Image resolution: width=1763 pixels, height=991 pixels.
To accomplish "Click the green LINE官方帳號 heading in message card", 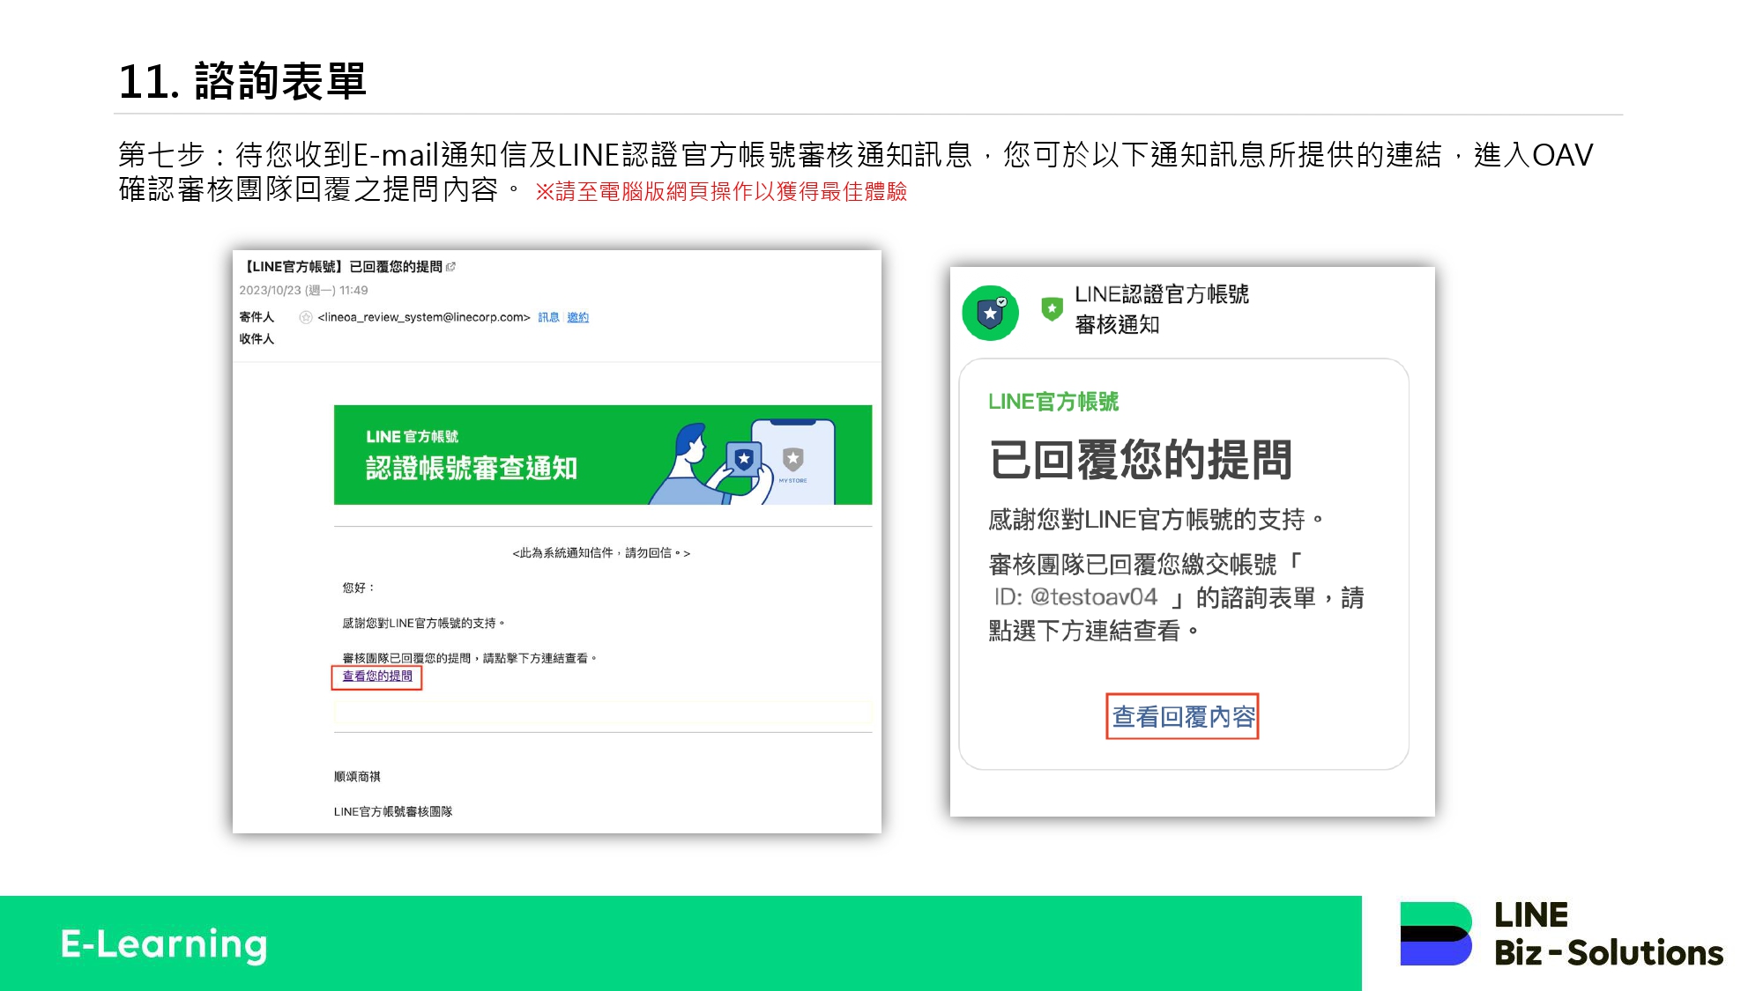I will point(1053,402).
